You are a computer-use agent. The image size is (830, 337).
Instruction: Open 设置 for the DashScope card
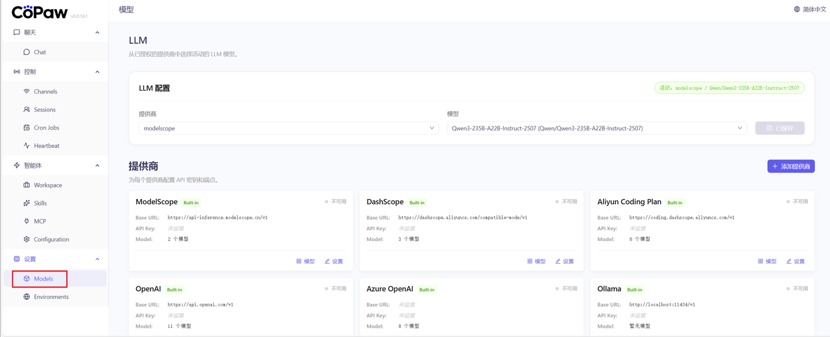[564, 261]
